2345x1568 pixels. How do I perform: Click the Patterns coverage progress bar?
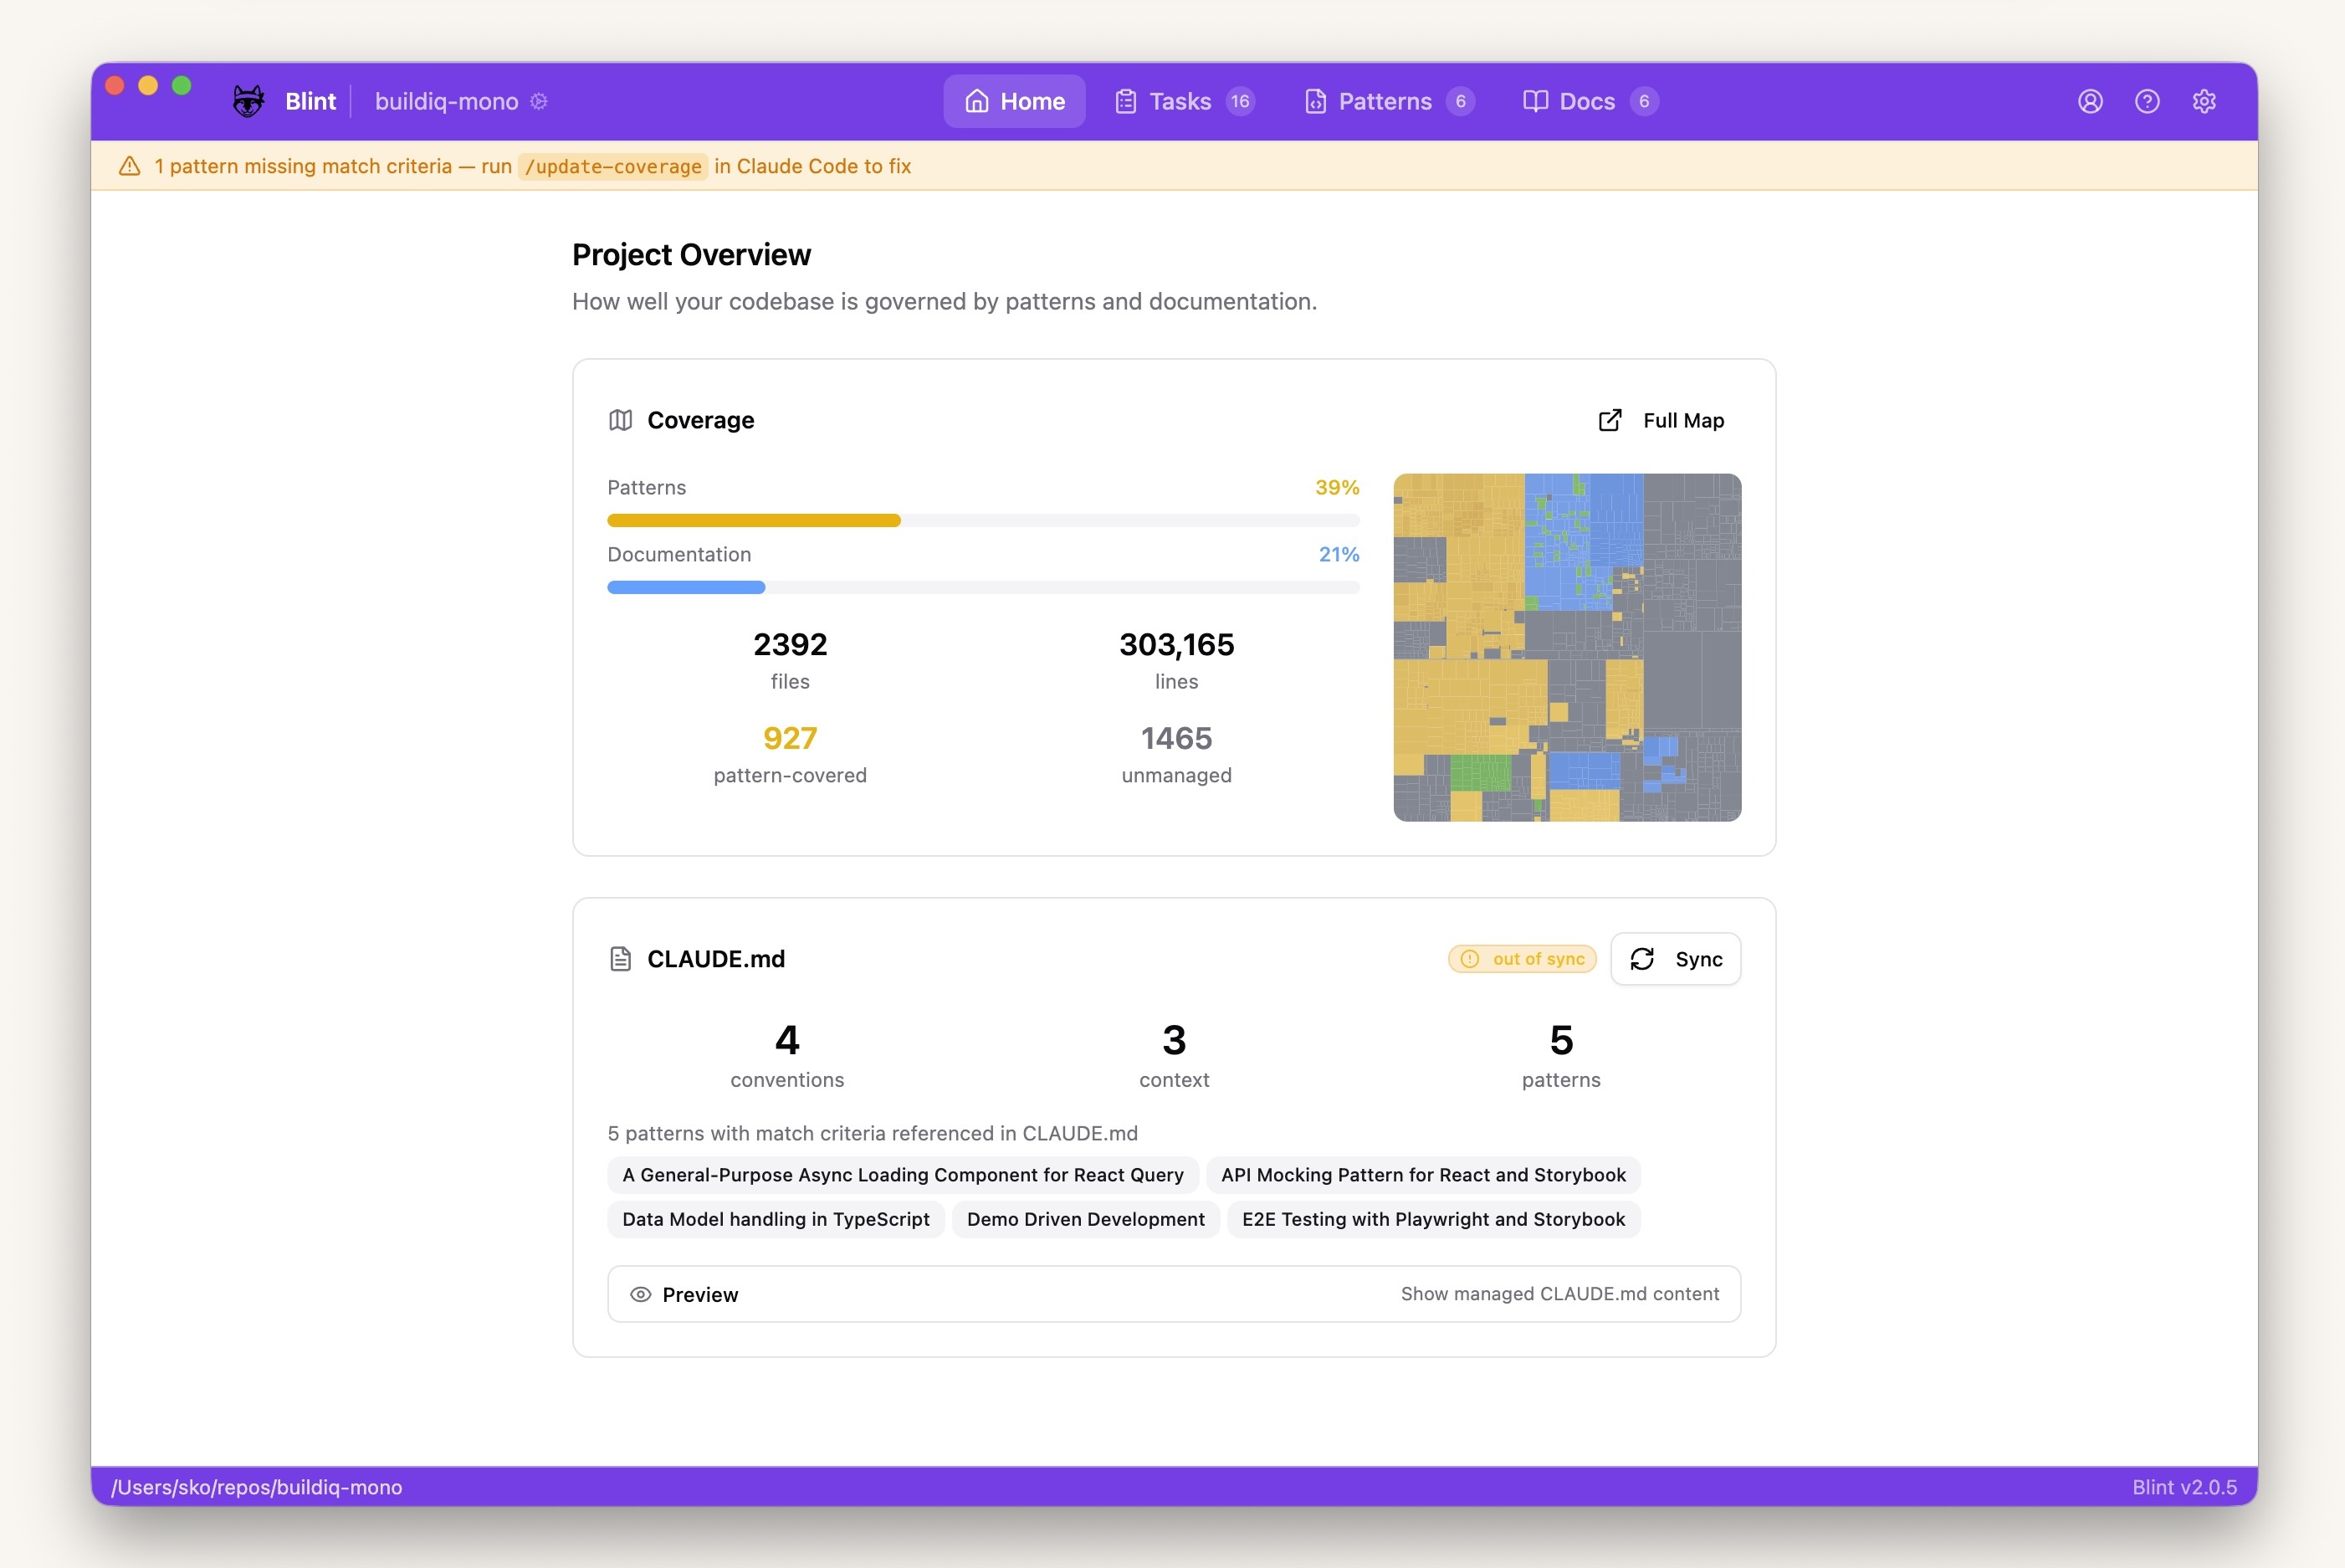pos(982,520)
